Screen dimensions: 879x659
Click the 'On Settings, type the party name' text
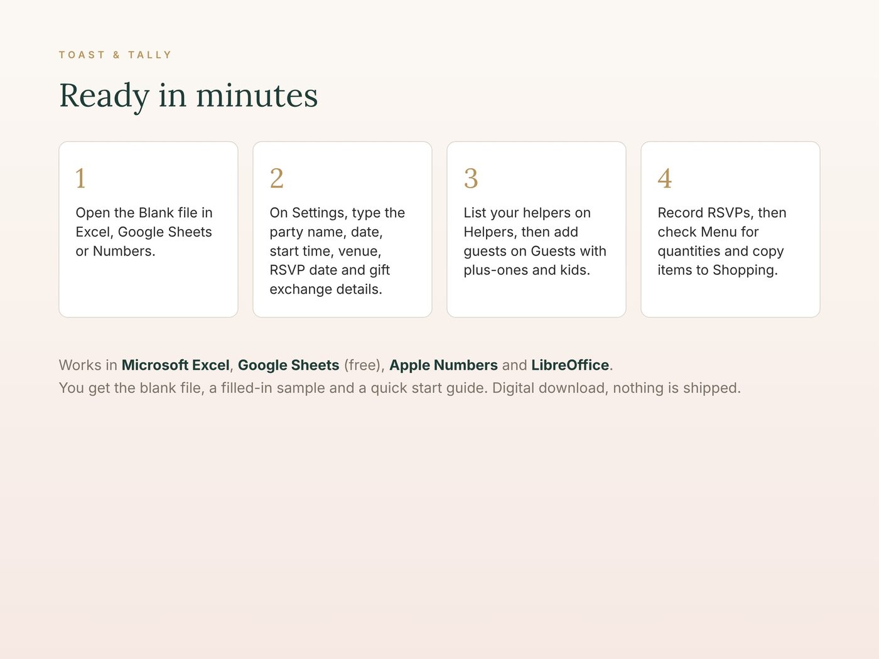pos(338,251)
